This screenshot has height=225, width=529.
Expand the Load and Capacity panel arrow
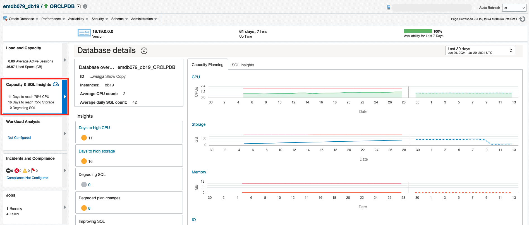[x=65, y=60]
